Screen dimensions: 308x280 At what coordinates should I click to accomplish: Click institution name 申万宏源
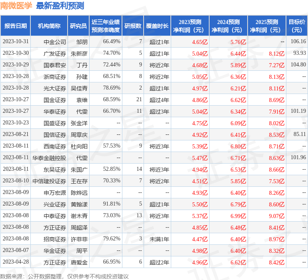[x=55, y=192]
